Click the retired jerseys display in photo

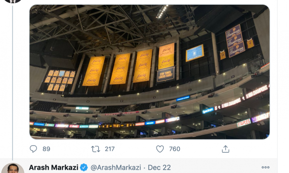pos(60,80)
